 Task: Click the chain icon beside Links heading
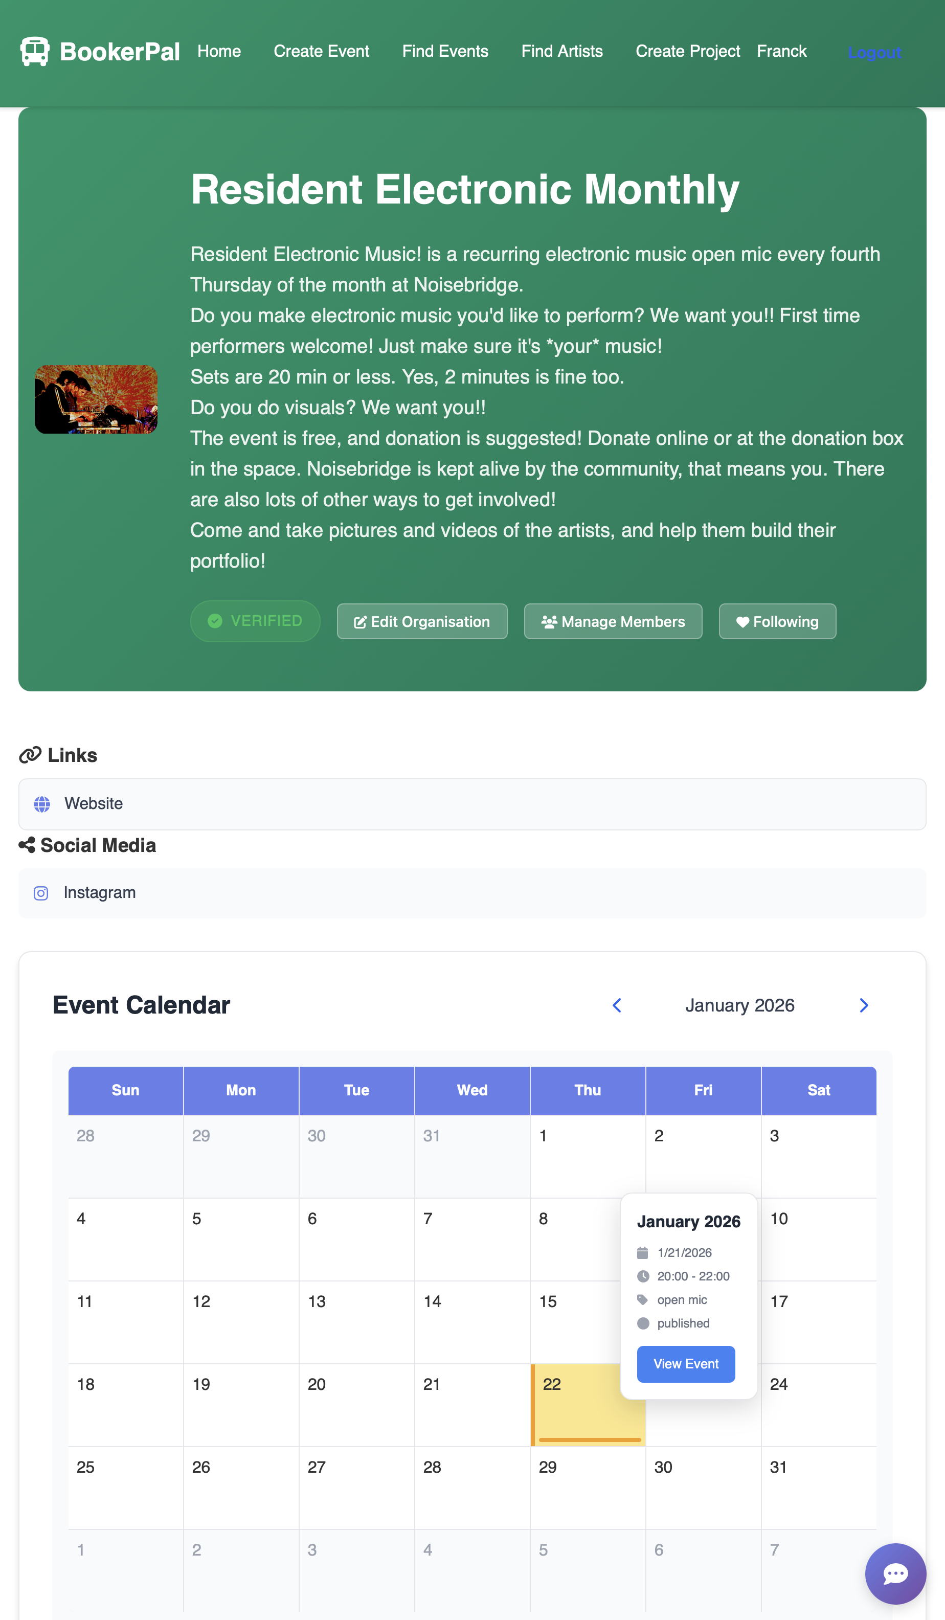pyautogui.click(x=28, y=754)
